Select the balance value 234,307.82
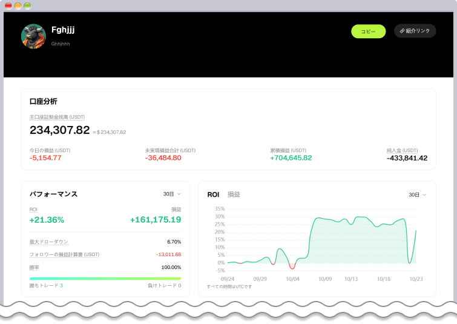Screen dimensions: 457x324 click(60, 130)
